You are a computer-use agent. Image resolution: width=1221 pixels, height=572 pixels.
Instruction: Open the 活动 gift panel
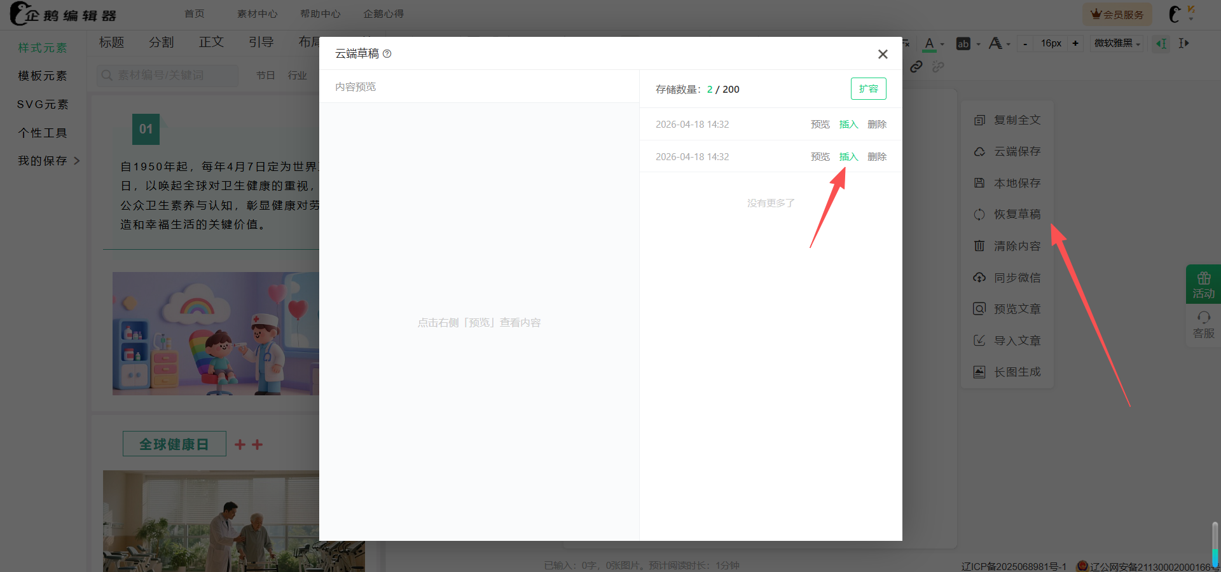coord(1203,284)
